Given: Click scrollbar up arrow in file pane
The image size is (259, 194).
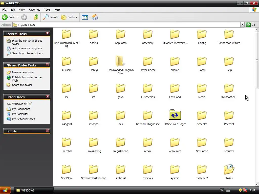Looking at the screenshot, I should [x=257, y=30].
